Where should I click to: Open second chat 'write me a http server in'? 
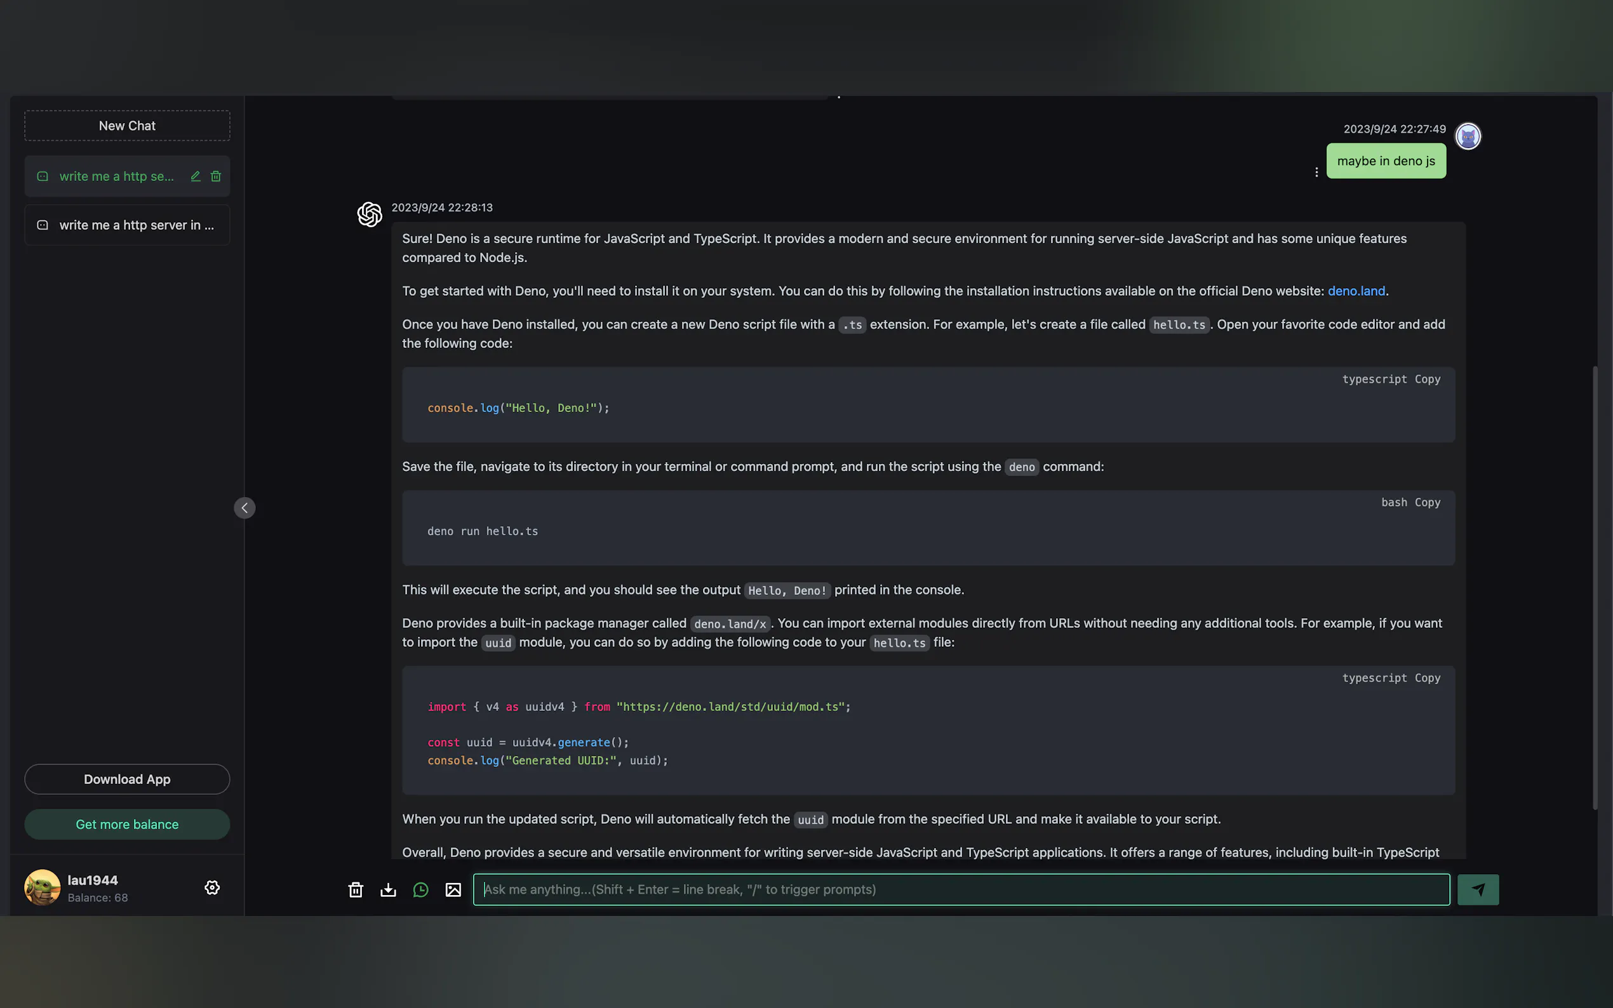136,225
